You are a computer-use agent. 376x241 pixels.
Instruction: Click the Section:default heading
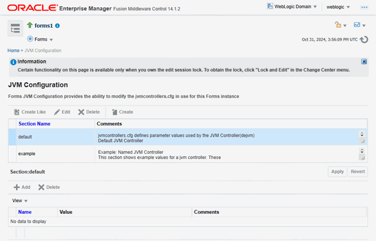(x=28, y=172)
